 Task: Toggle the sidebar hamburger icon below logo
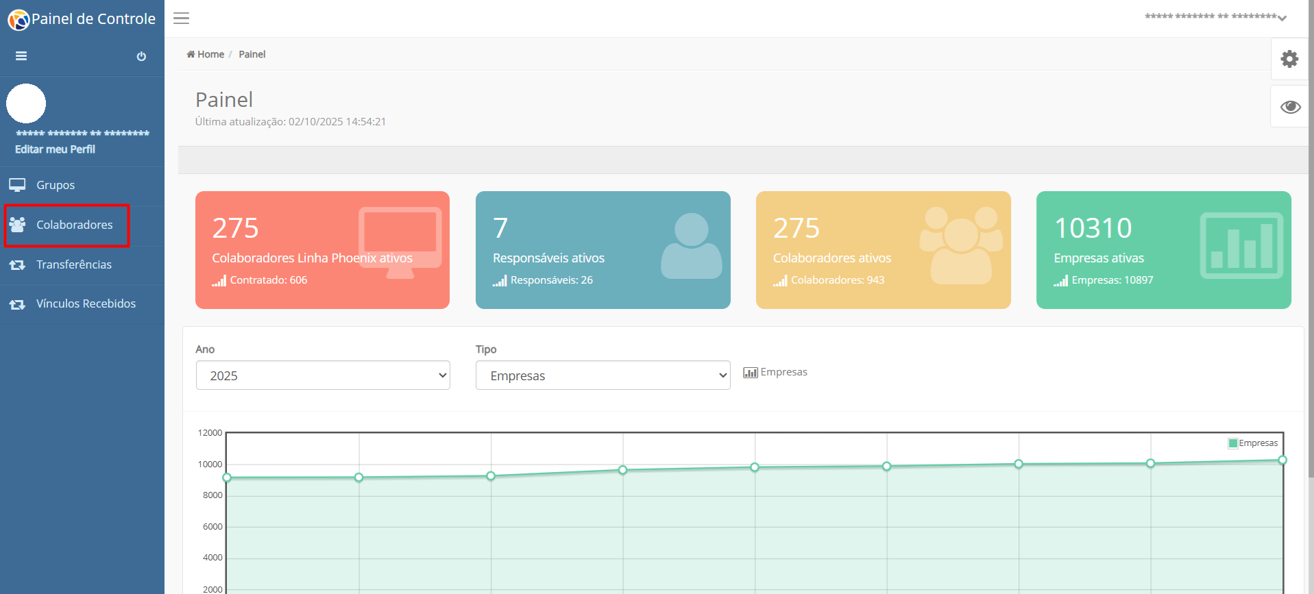pos(21,56)
